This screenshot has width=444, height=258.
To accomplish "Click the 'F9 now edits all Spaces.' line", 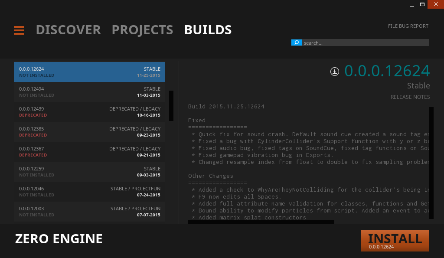I will [x=236, y=196].
